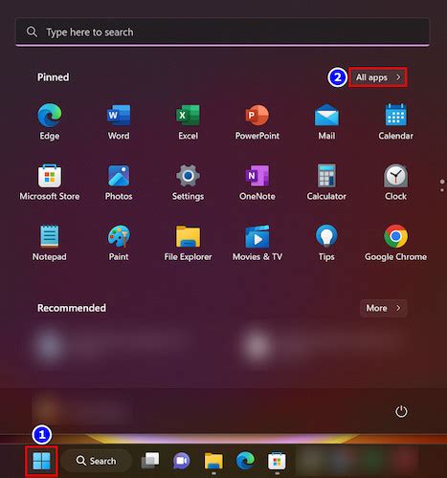Viewport: 447px width, 478px height.
Task: Go to the next pinned apps page dot
Action: [x=442, y=190]
